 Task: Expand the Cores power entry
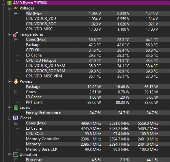[x=16, y=92]
